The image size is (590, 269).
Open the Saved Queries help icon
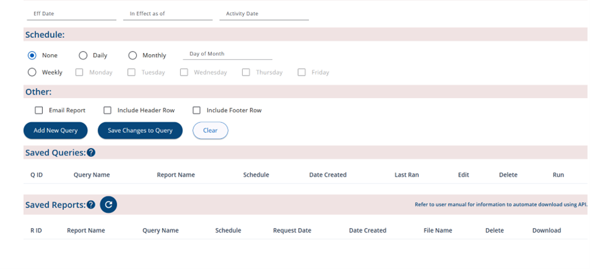pyautogui.click(x=91, y=152)
